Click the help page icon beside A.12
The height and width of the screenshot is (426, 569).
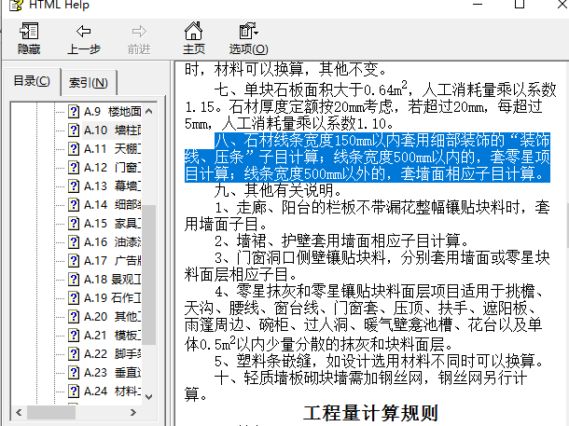[x=74, y=167]
